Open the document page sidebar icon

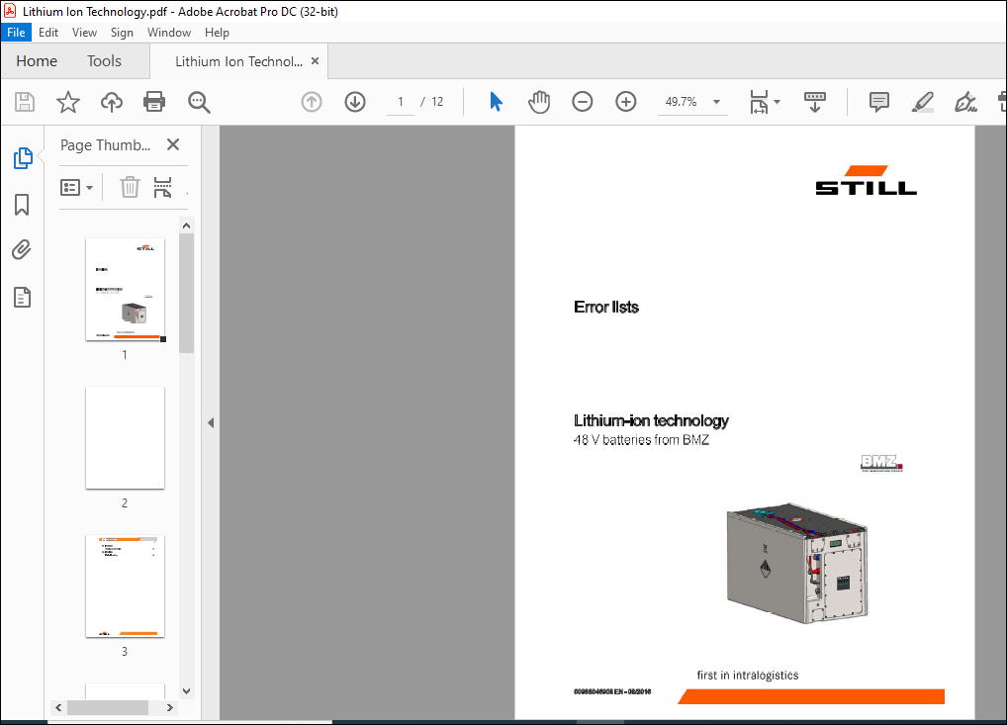click(x=22, y=298)
